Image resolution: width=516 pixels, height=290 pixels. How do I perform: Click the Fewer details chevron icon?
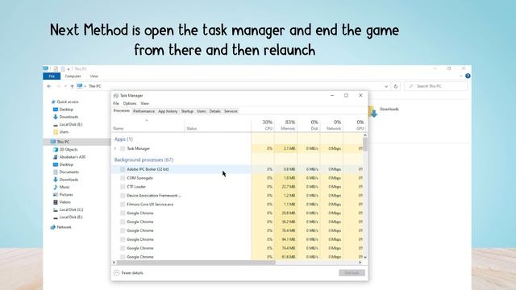pyautogui.click(x=116, y=273)
